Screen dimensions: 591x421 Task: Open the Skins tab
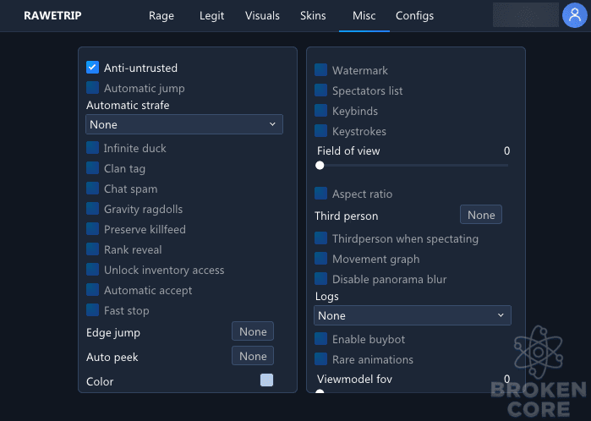click(313, 15)
